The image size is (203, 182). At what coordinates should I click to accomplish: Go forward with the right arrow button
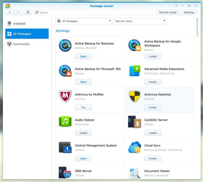[18, 12]
